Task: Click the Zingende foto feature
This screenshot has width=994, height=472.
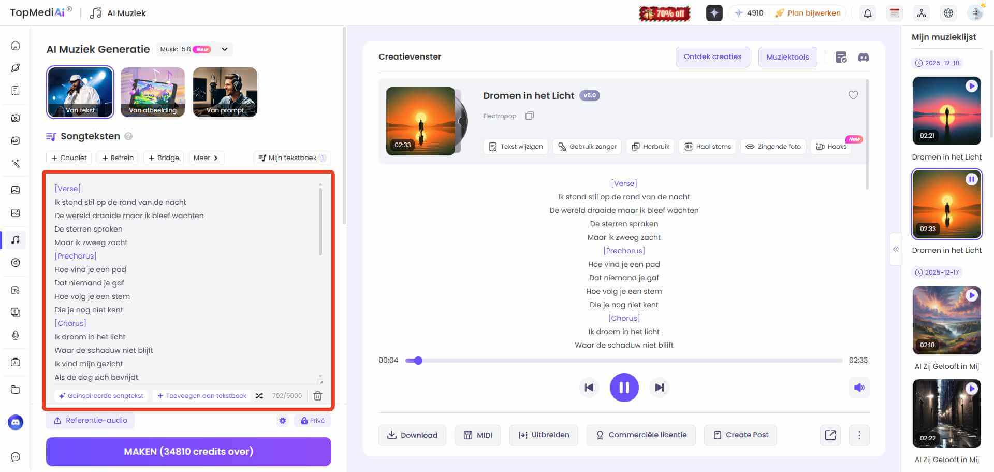Action: coord(773,147)
